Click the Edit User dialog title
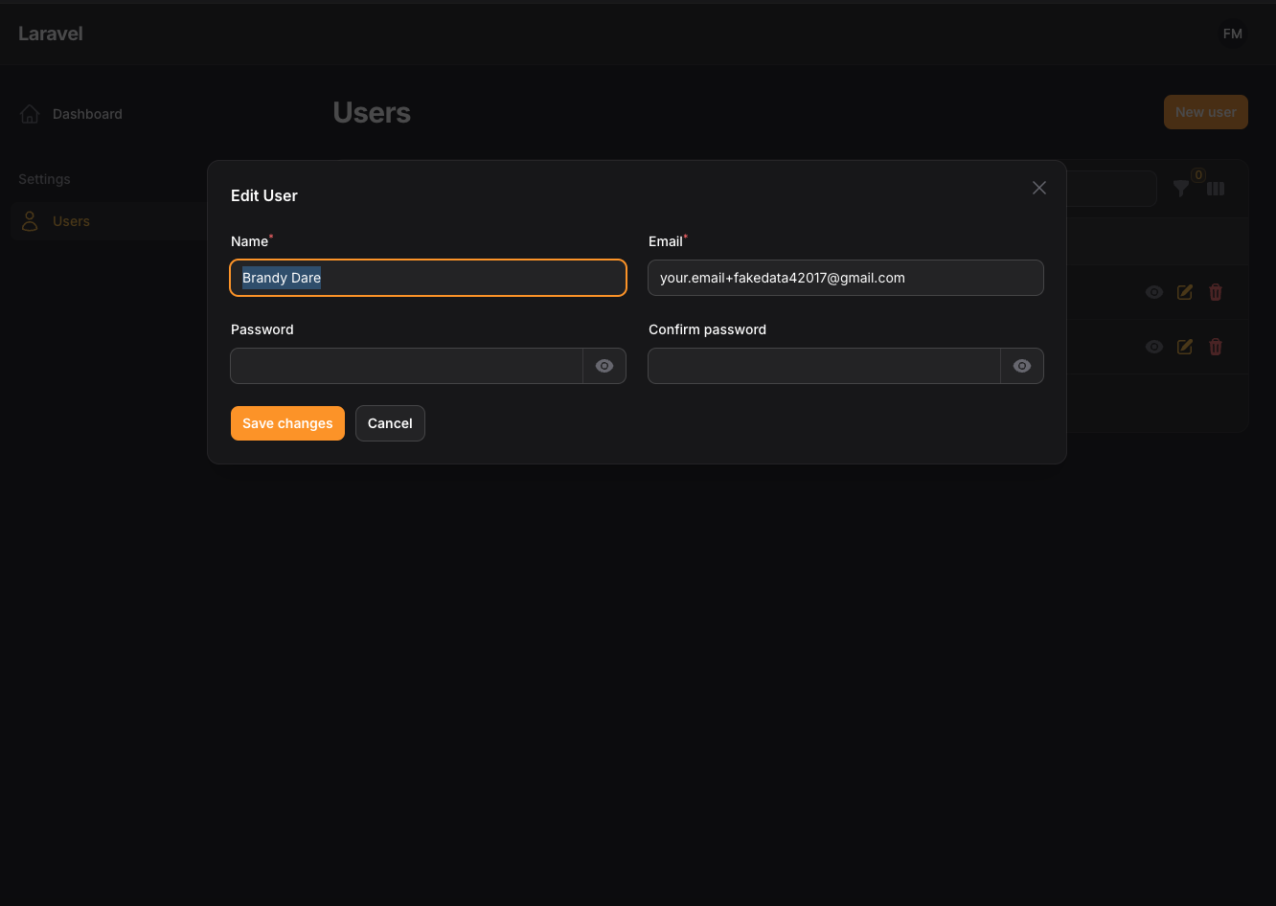This screenshot has height=906, width=1276. pyautogui.click(x=264, y=195)
